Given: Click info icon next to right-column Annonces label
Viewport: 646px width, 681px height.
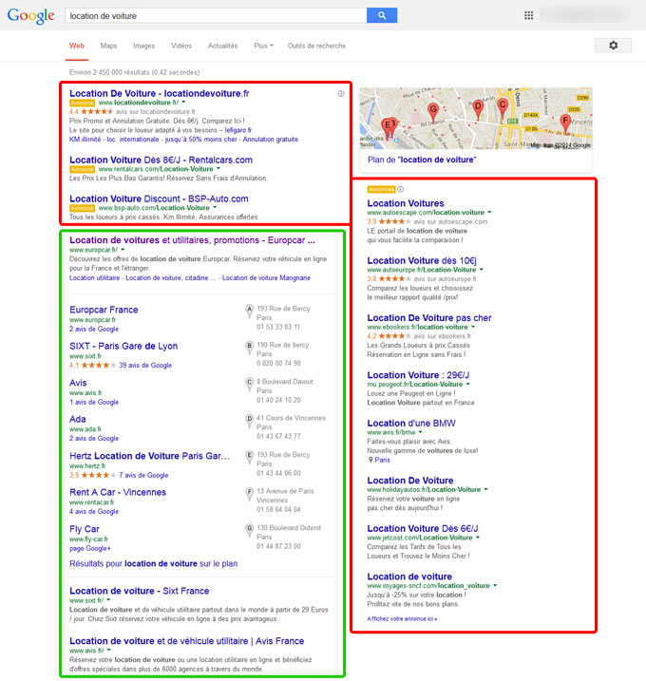Looking at the screenshot, I should pos(401,189).
